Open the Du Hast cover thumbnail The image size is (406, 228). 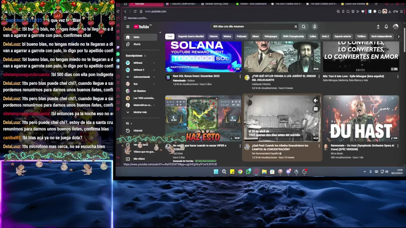click(x=361, y=118)
